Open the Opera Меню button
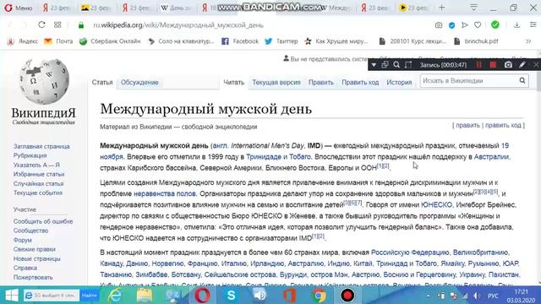 click(x=19, y=8)
